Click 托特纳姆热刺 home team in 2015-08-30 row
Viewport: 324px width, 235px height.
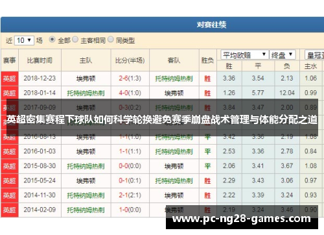click(86, 166)
